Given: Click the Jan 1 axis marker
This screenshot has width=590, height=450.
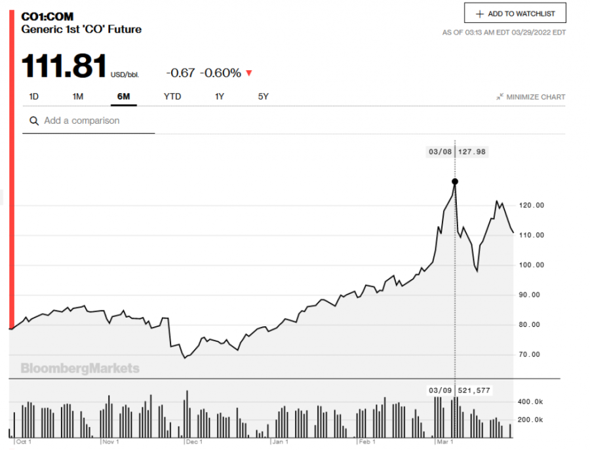Looking at the screenshot, I should coord(281,442).
